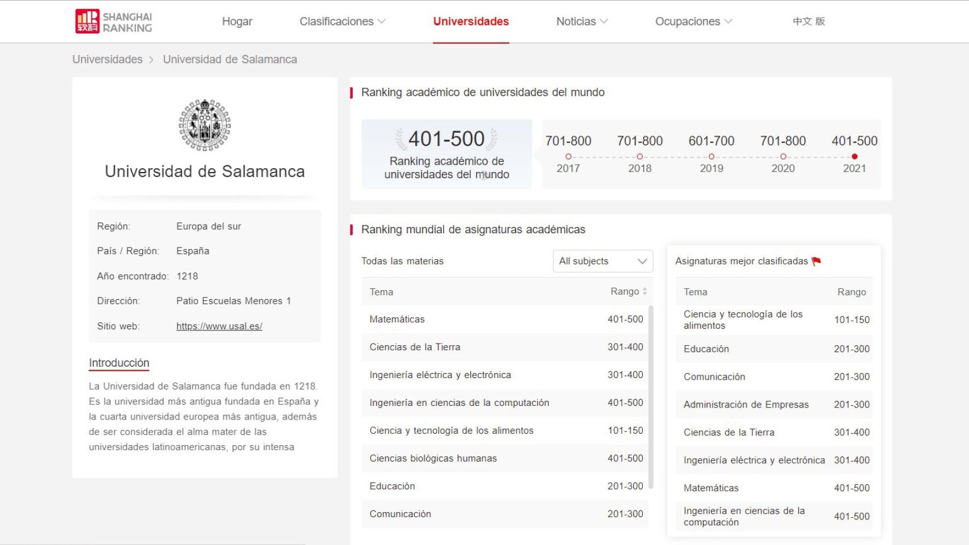The image size is (969, 545).
Task: Sort the table by the Rango arrows
Action: (644, 292)
